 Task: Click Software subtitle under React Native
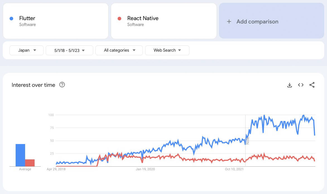click(x=136, y=25)
